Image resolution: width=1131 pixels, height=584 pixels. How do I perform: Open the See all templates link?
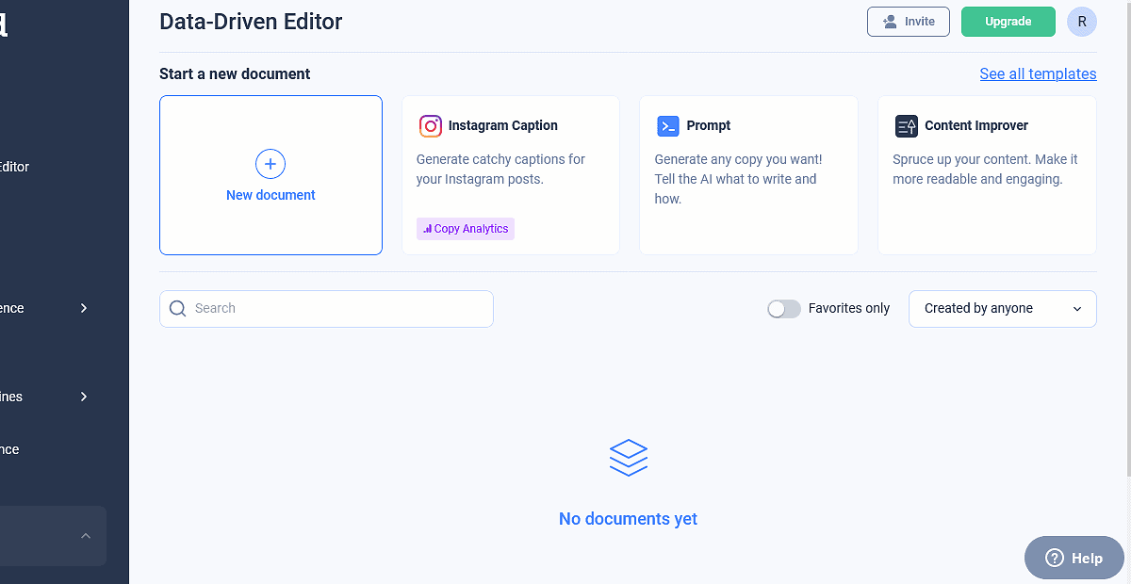(1038, 73)
